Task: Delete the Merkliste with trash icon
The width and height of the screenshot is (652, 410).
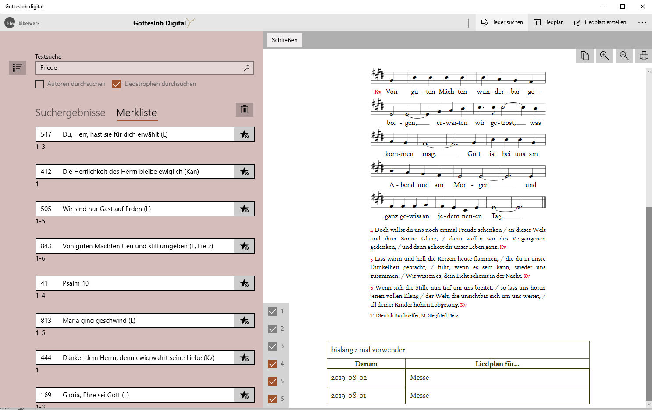Action: (x=244, y=110)
